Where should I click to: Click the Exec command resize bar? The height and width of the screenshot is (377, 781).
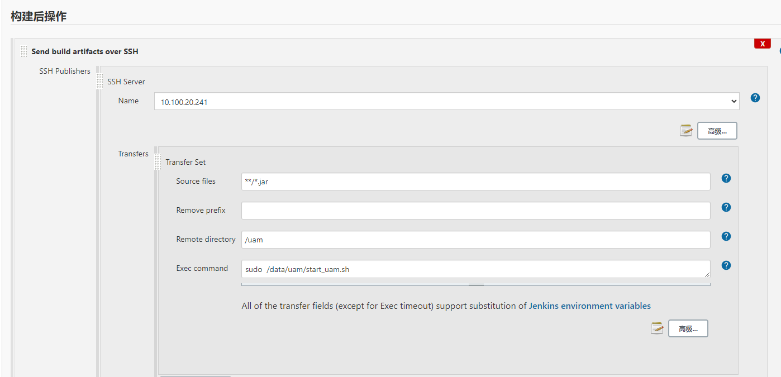point(476,284)
